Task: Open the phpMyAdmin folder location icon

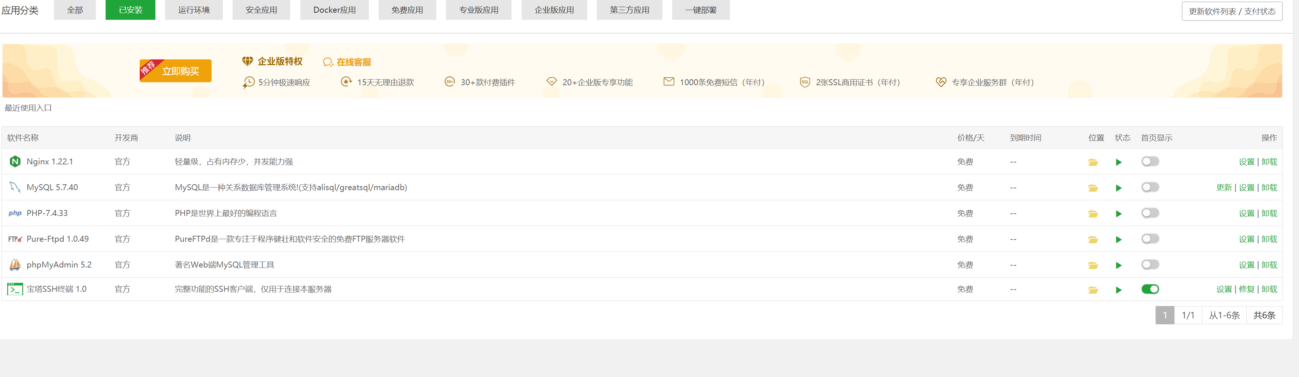Action: 1093,265
